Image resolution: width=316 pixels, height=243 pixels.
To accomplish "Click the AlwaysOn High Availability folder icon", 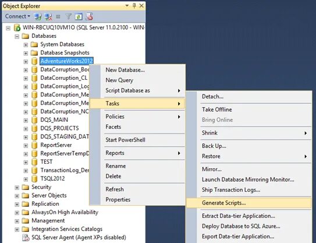I will (26, 212).
